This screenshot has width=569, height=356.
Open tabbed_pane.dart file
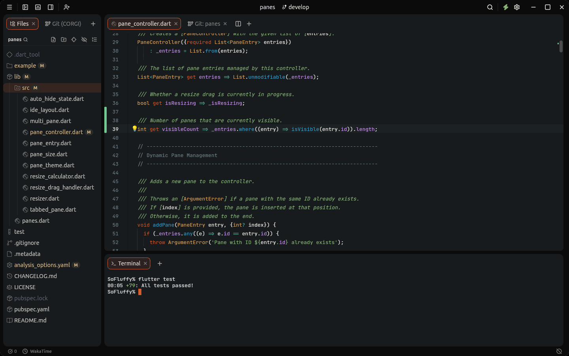click(x=52, y=210)
